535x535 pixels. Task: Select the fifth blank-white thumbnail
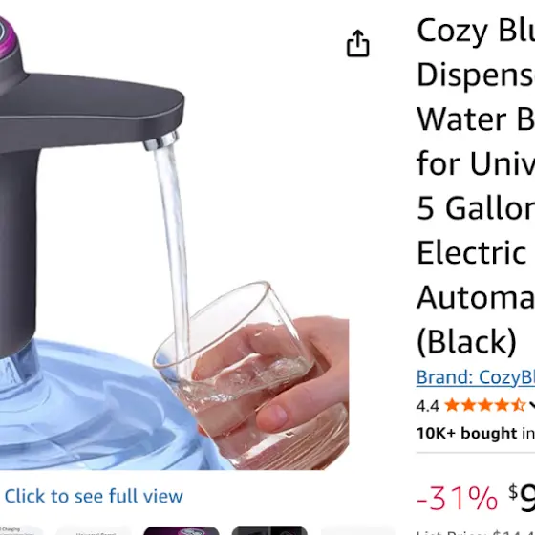(x=357, y=531)
